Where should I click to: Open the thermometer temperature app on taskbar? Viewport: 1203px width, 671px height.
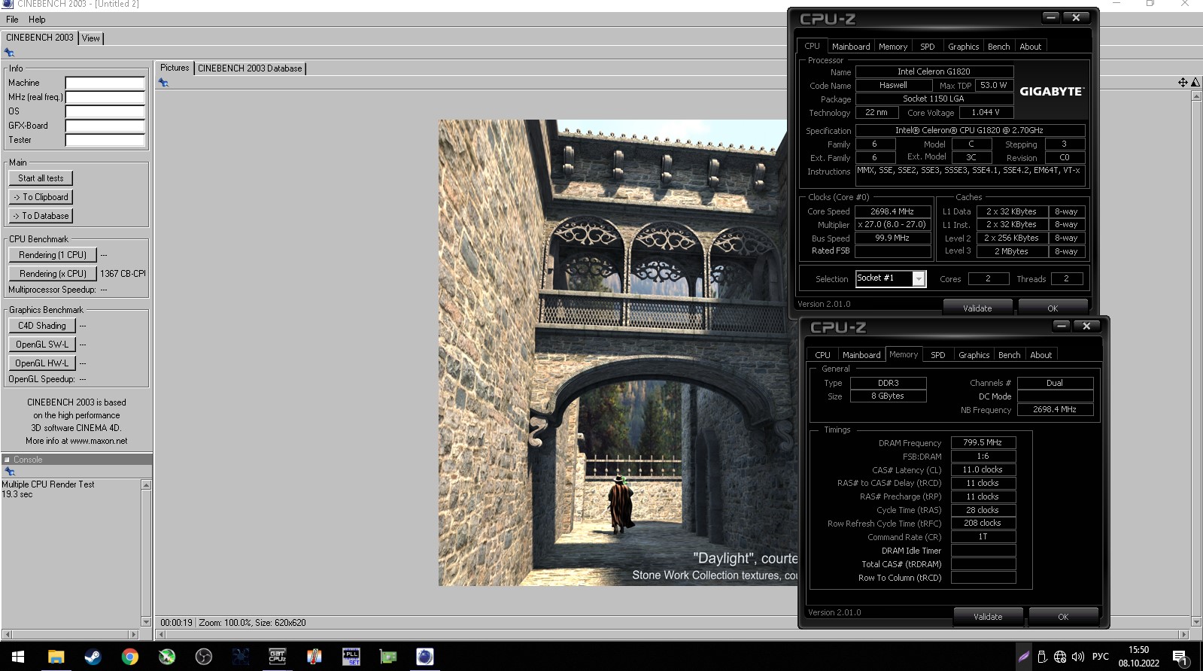[x=314, y=657]
